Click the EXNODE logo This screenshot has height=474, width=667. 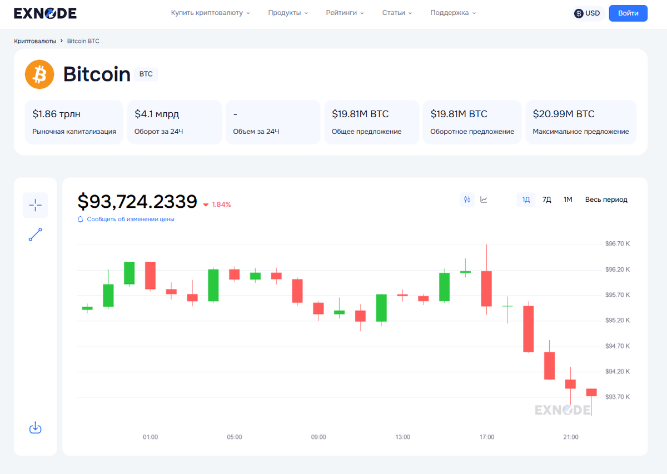click(44, 13)
